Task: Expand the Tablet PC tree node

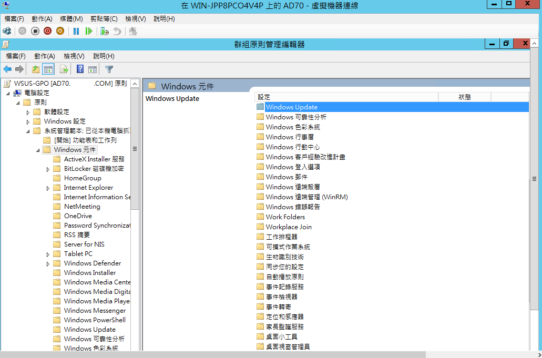Action: pos(48,254)
